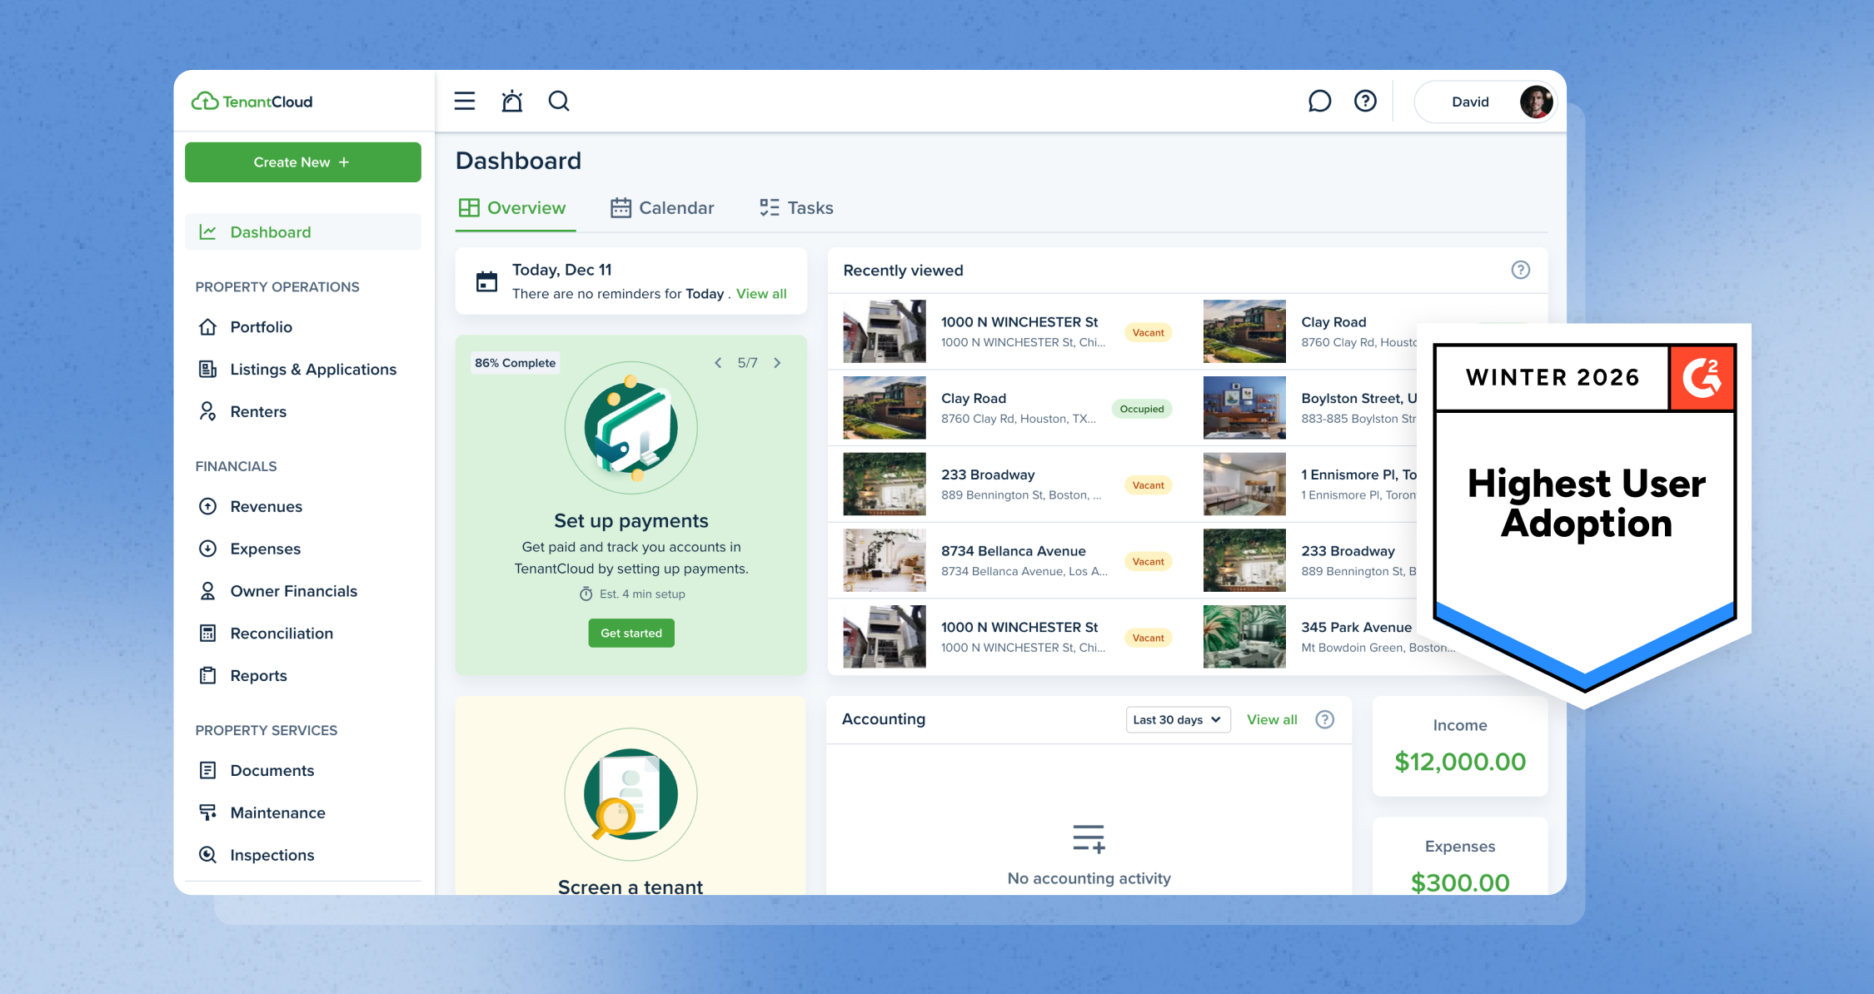The height and width of the screenshot is (994, 1874).
Task: Click the Accounting panel help icon
Action: click(x=1324, y=719)
